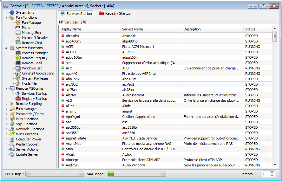The image size is (282, 181).
Task: Click the Piano keyboard icon
Action: coord(18,28)
